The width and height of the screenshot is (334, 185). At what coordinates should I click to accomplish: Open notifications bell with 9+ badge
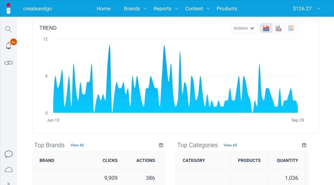pyautogui.click(x=9, y=46)
